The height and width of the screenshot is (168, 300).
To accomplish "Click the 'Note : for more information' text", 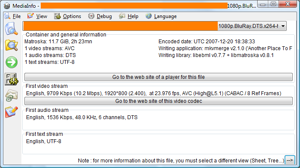I will pyautogui.click(x=181, y=161).
